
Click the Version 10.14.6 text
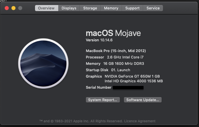[99, 40]
